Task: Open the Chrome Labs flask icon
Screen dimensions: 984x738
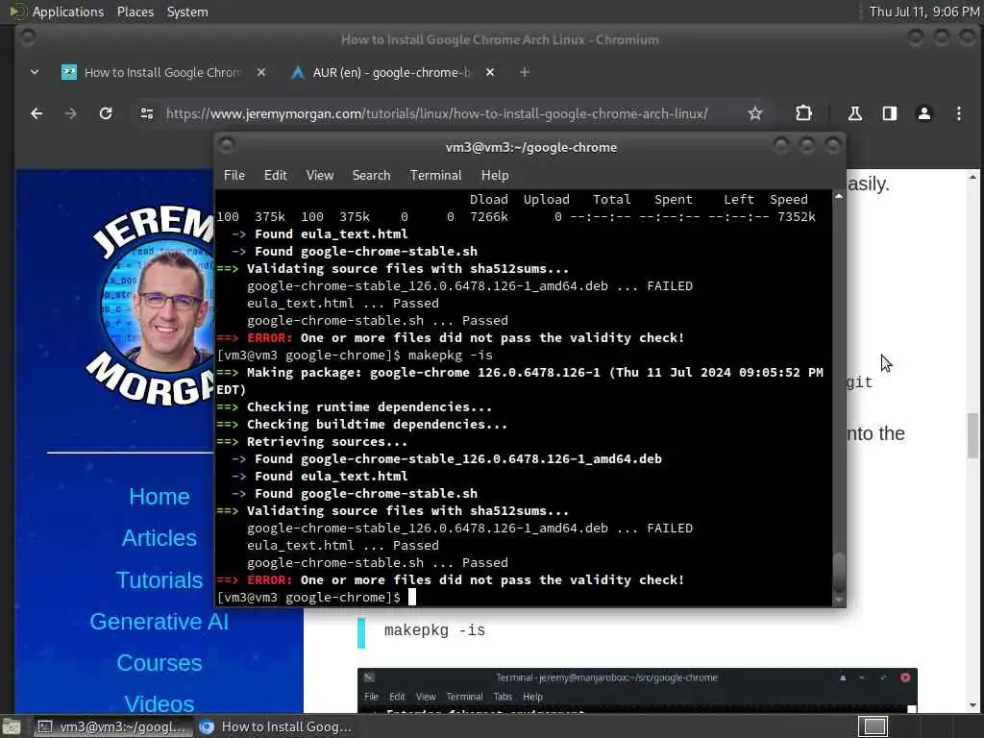Action: point(854,113)
